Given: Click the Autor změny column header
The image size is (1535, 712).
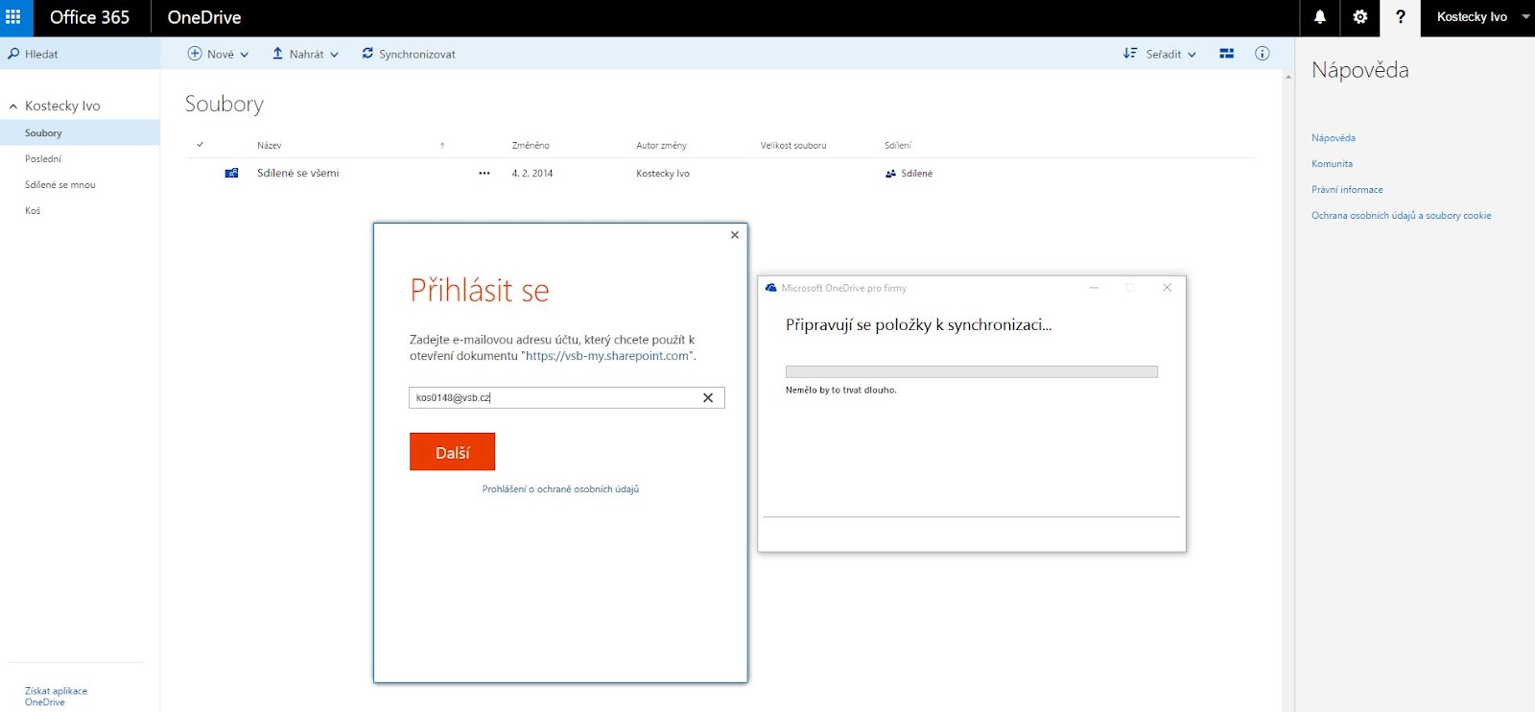Looking at the screenshot, I should pos(661,146).
